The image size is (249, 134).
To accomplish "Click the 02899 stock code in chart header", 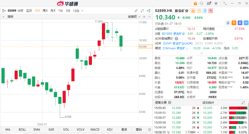I will [x=12, y=11].
